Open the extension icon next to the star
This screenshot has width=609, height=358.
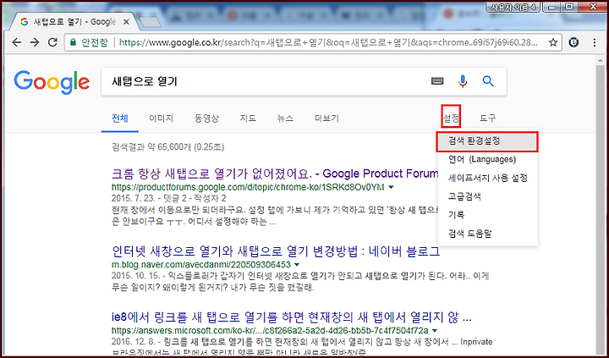click(x=573, y=42)
